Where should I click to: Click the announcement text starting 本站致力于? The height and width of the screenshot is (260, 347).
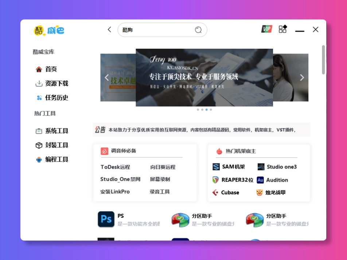pos(202,130)
